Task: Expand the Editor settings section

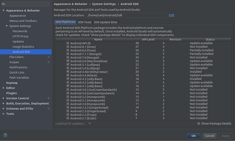Action: coord(4,88)
